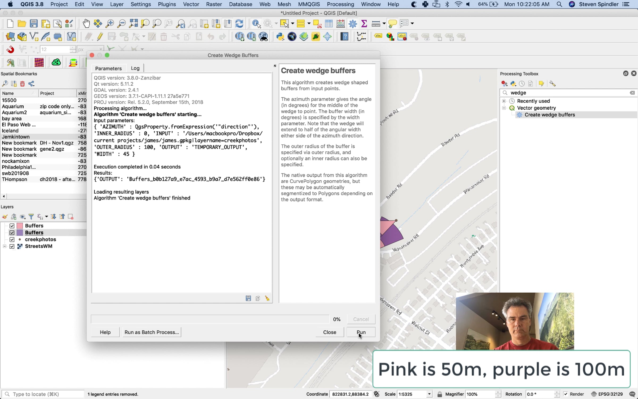Select the Log tab
The width and height of the screenshot is (638, 399).
click(135, 68)
